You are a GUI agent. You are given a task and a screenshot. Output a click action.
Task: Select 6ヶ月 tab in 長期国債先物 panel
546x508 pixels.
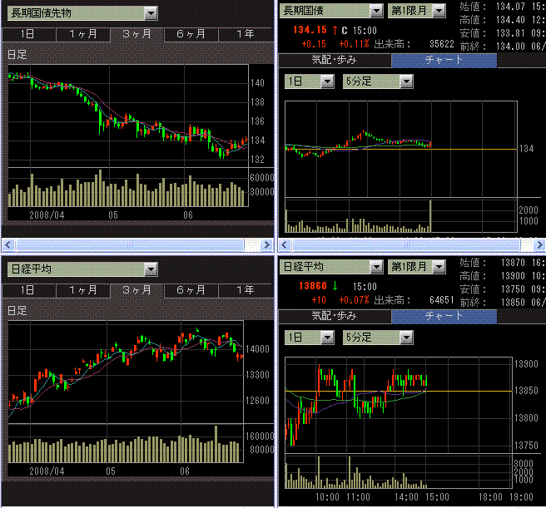pyautogui.click(x=191, y=34)
